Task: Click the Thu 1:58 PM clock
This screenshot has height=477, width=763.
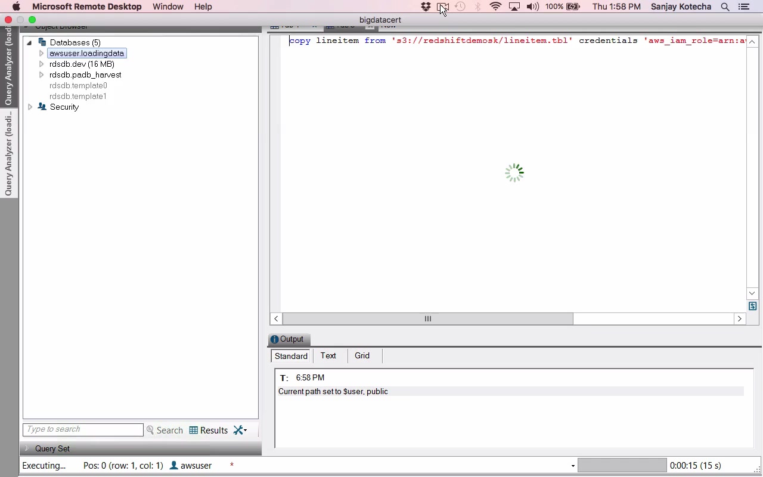Action: 616,7
